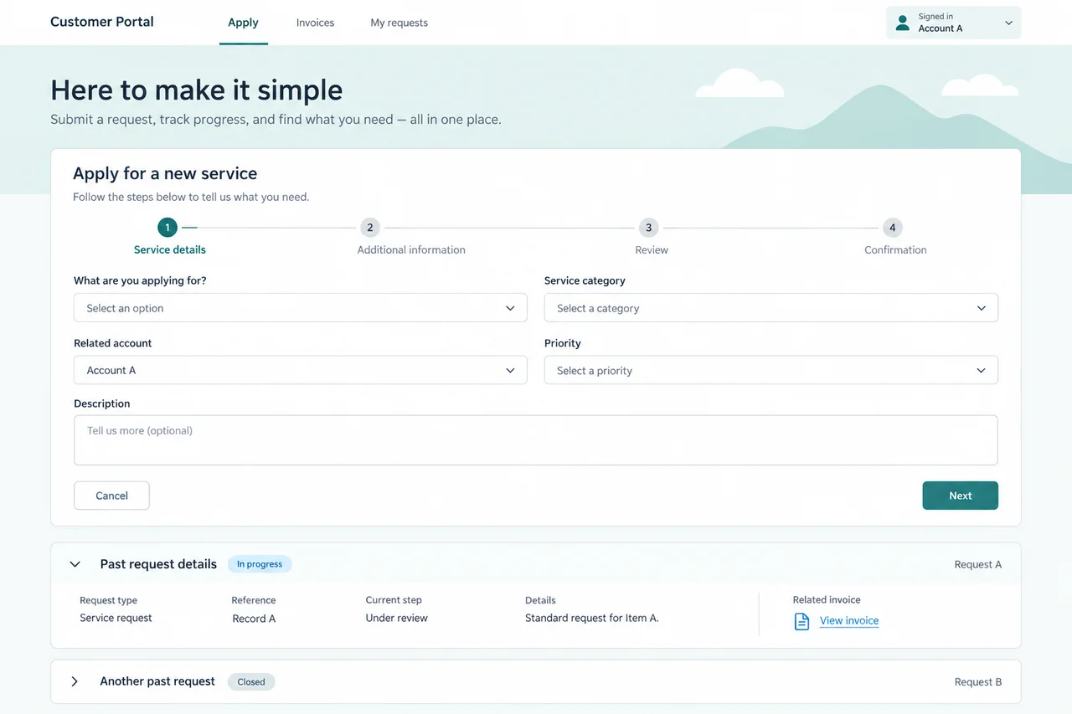Select step 4 Confirmation circle
Viewport: 1072px width, 714px height.
point(893,228)
